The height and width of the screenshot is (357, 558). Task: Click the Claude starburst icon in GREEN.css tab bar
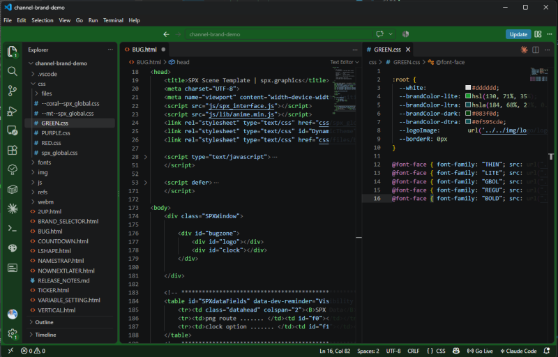[524, 50]
